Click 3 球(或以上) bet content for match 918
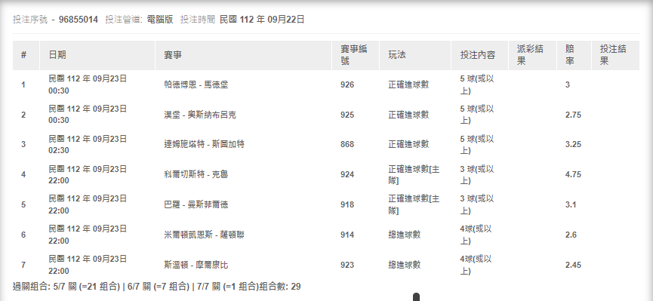 tap(477, 205)
